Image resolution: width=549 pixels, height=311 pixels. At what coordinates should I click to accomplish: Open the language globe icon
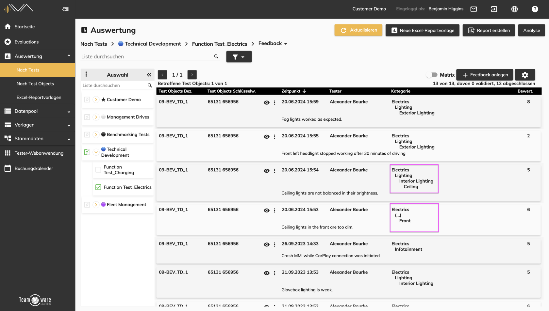tap(514, 9)
